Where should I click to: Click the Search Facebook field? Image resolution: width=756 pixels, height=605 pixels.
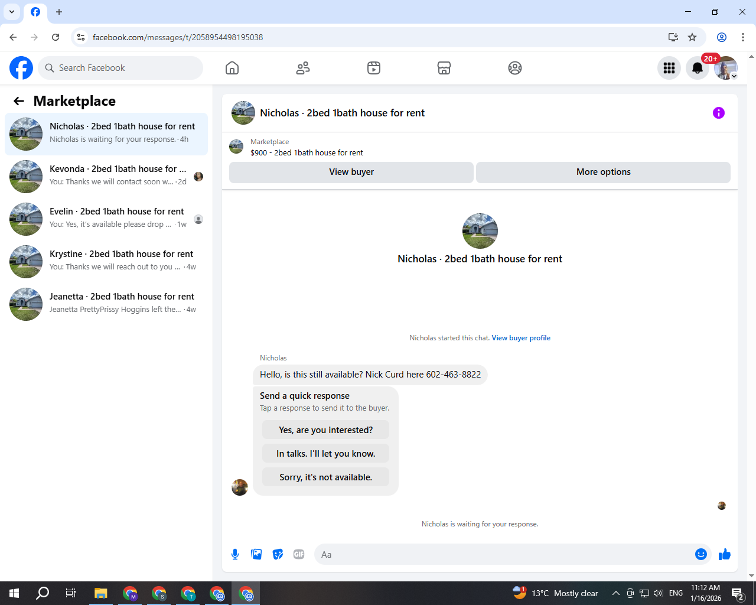[120, 68]
